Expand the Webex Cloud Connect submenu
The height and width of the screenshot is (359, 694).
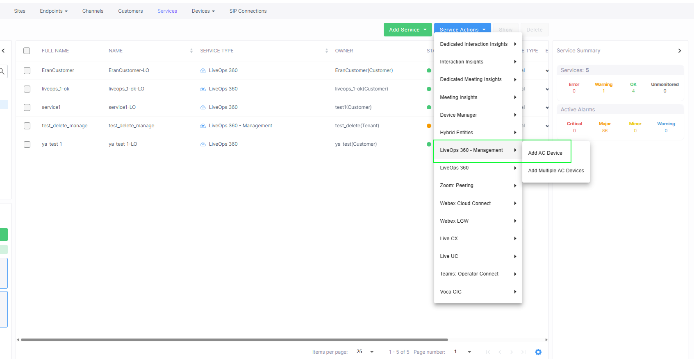point(478,203)
